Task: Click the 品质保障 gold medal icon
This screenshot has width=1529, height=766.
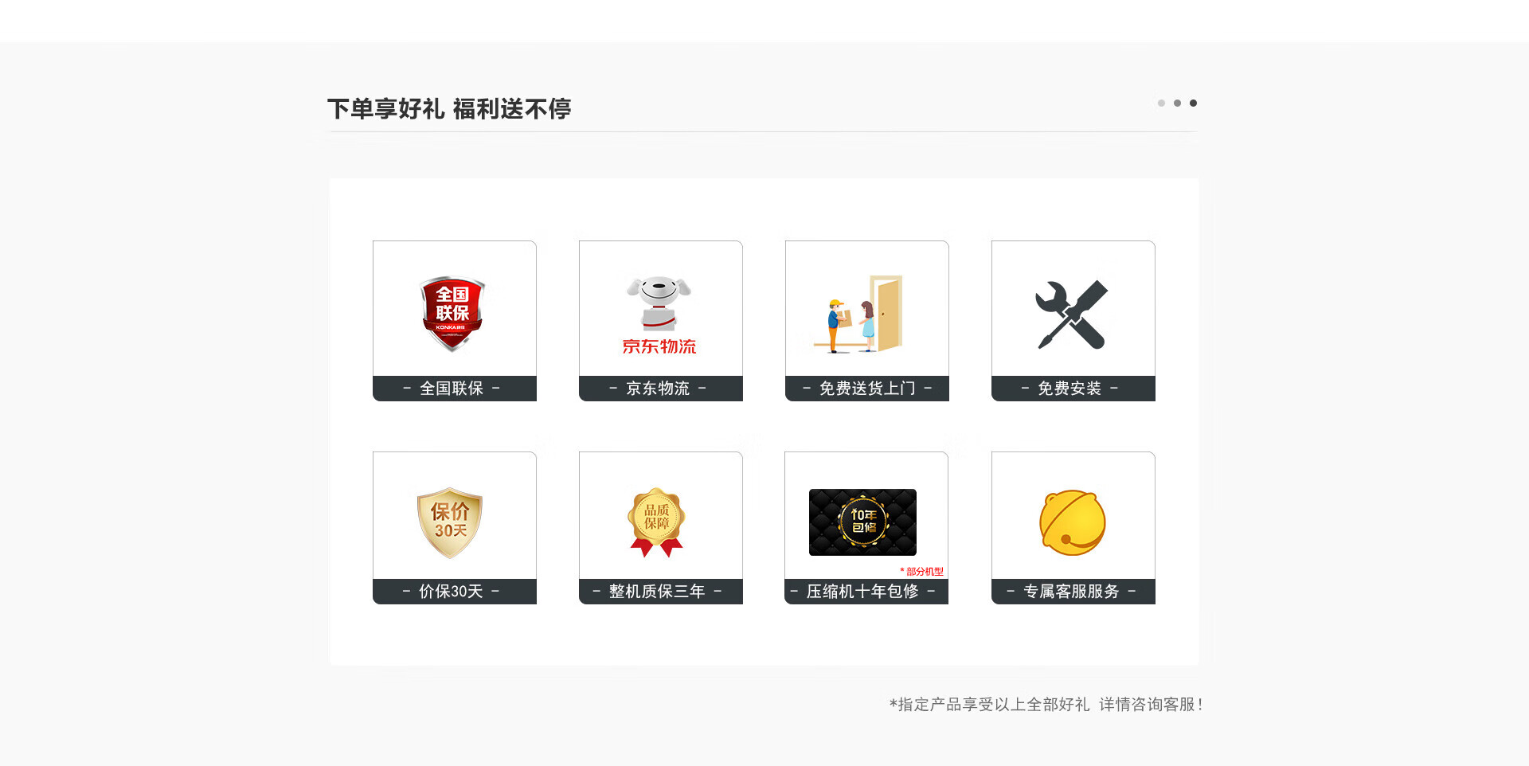Action: (x=657, y=522)
